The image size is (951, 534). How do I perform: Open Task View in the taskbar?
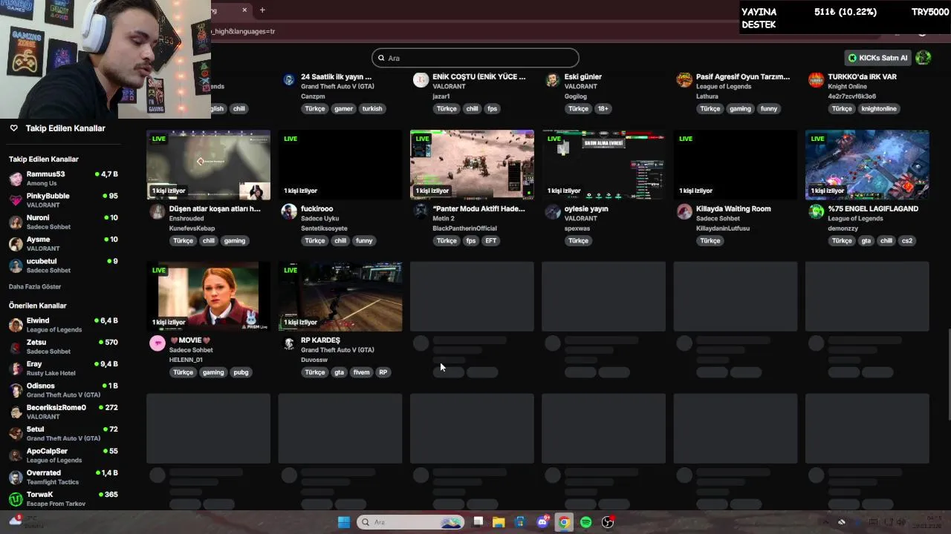tap(478, 522)
